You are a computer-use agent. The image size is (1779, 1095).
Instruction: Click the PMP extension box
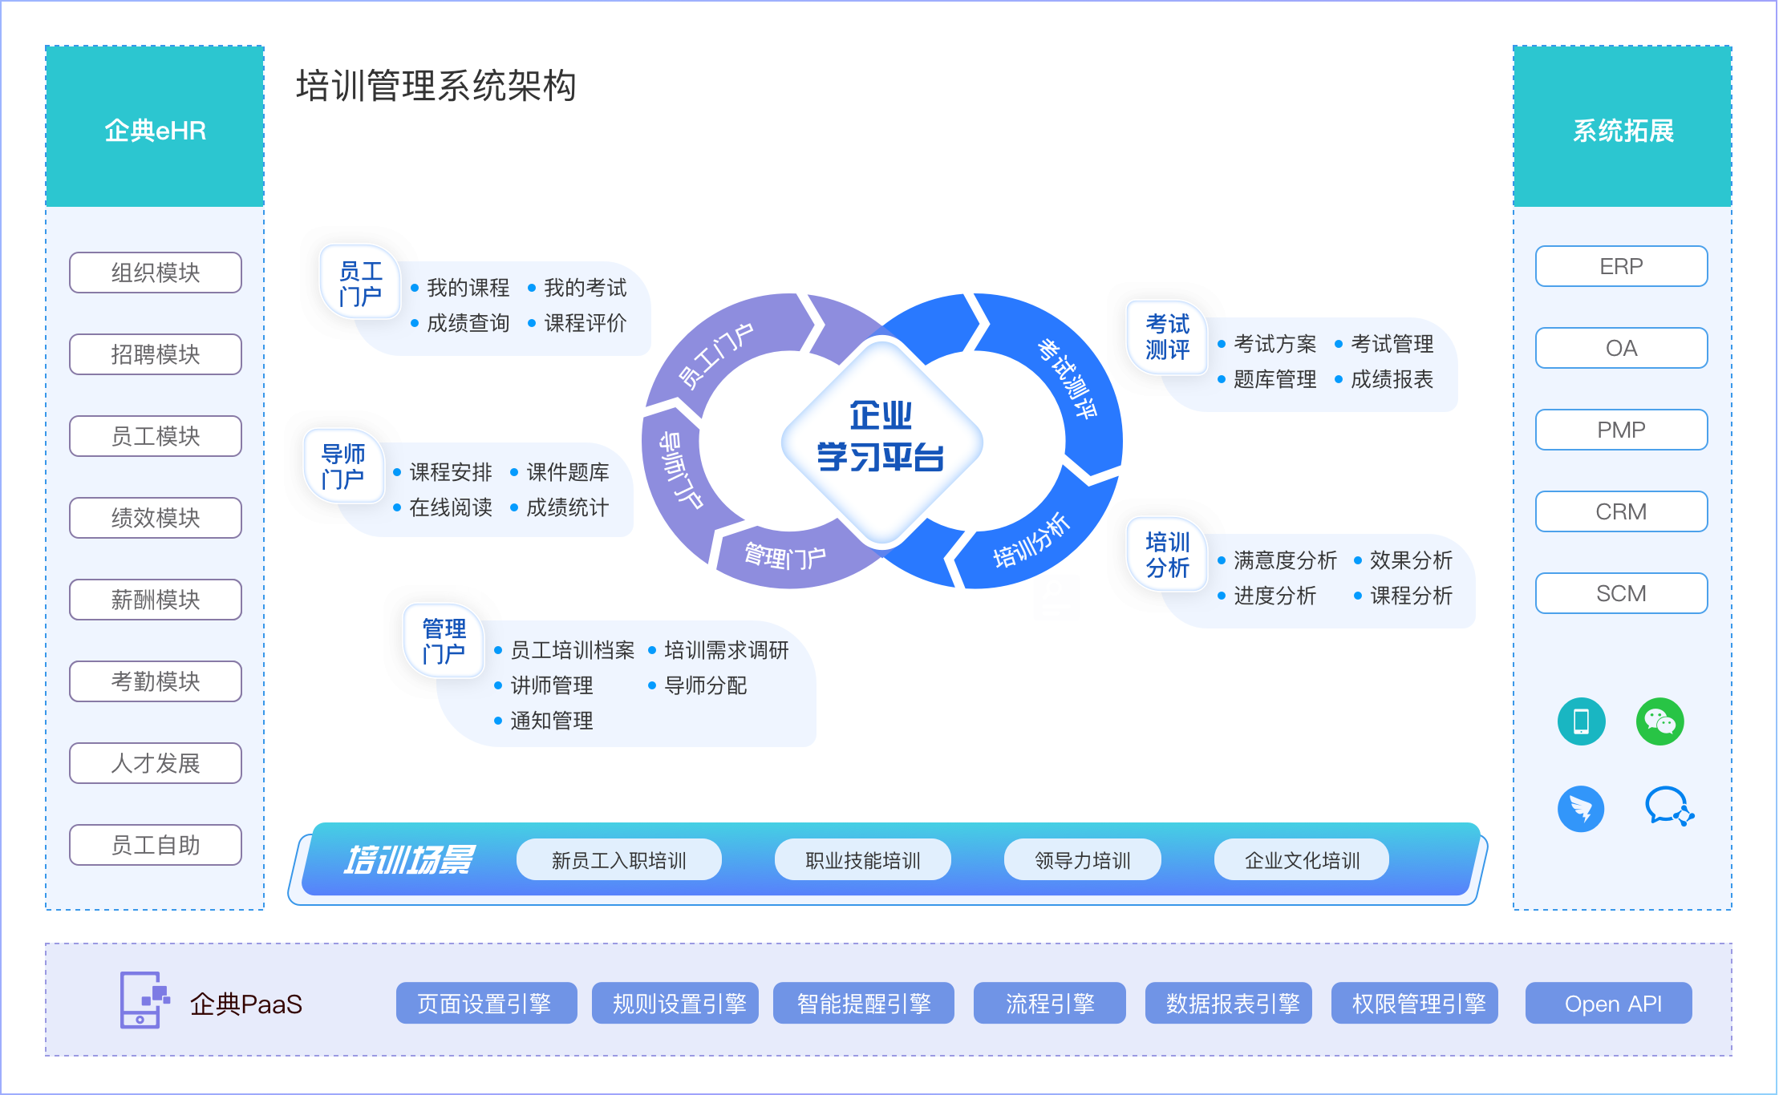point(1621,430)
